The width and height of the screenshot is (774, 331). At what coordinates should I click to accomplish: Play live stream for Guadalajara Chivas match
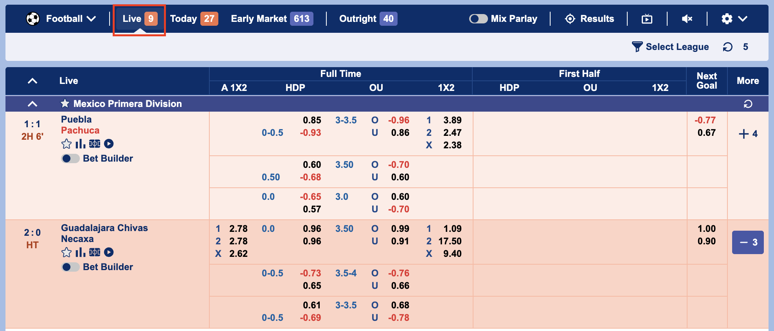click(109, 253)
